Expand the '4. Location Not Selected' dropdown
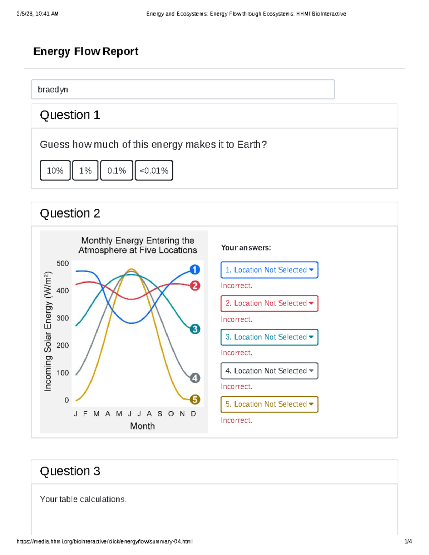The width and height of the screenshot is (429, 555). click(x=270, y=371)
